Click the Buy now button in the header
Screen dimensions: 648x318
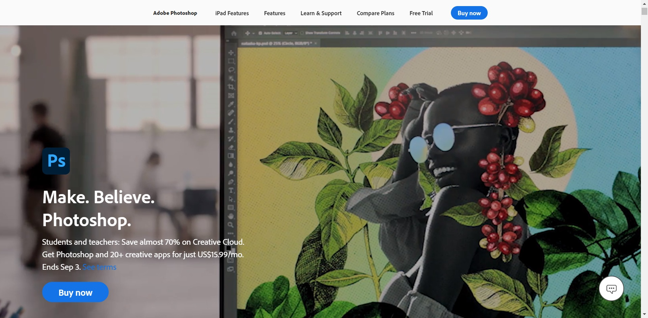point(469,13)
